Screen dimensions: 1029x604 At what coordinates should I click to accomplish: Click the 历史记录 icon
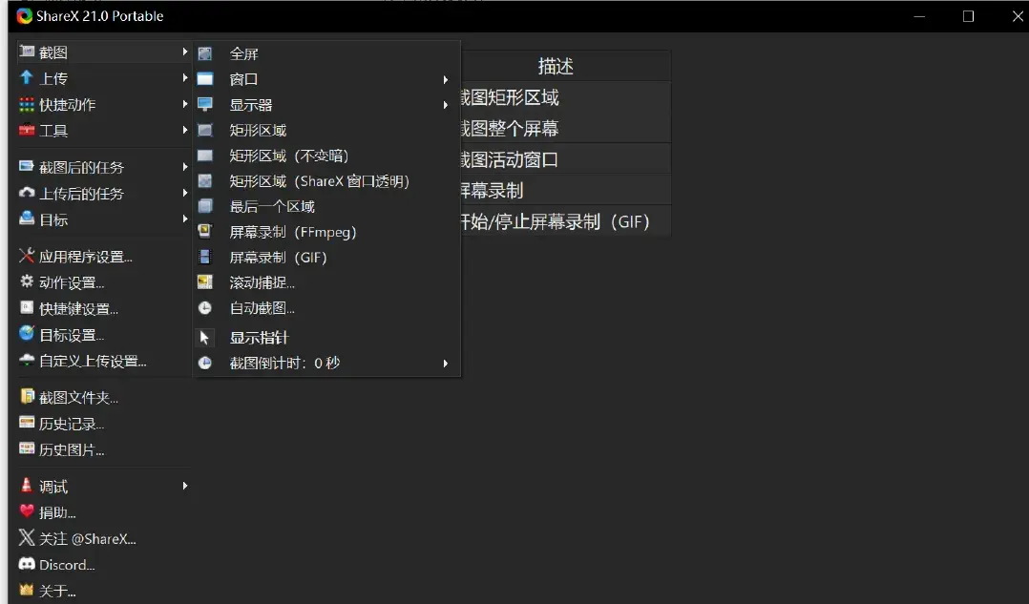27,423
